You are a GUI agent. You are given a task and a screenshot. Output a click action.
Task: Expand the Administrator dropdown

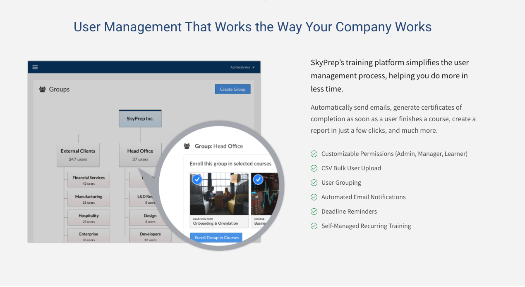point(242,67)
